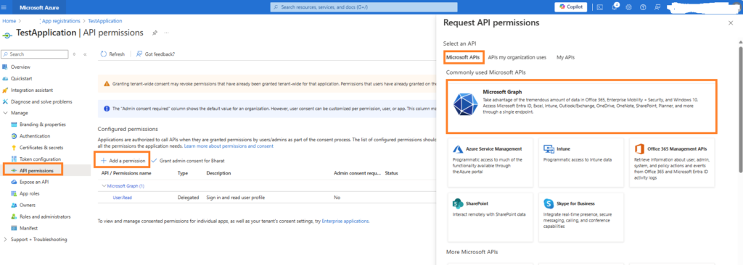Open Token configuration
Image resolution: width=743 pixels, height=265 pixels.
pos(40,159)
